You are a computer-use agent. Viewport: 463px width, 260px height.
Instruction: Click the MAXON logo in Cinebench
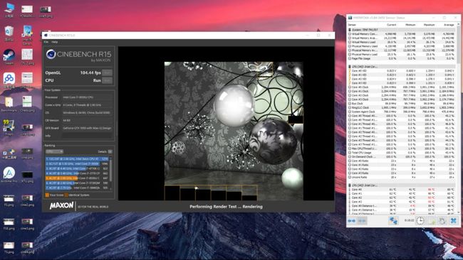(62, 205)
